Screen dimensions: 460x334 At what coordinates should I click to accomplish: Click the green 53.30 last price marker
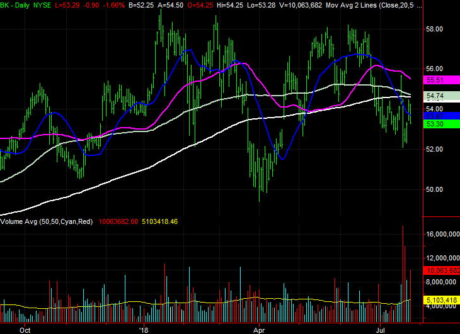(x=442, y=124)
